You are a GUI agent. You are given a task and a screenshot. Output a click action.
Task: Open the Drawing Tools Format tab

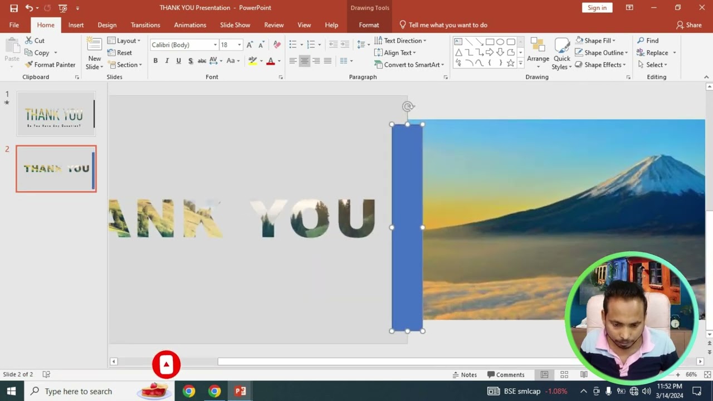369,25
